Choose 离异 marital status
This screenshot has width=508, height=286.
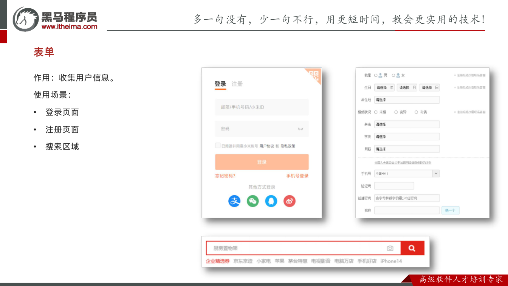point(396,112)
